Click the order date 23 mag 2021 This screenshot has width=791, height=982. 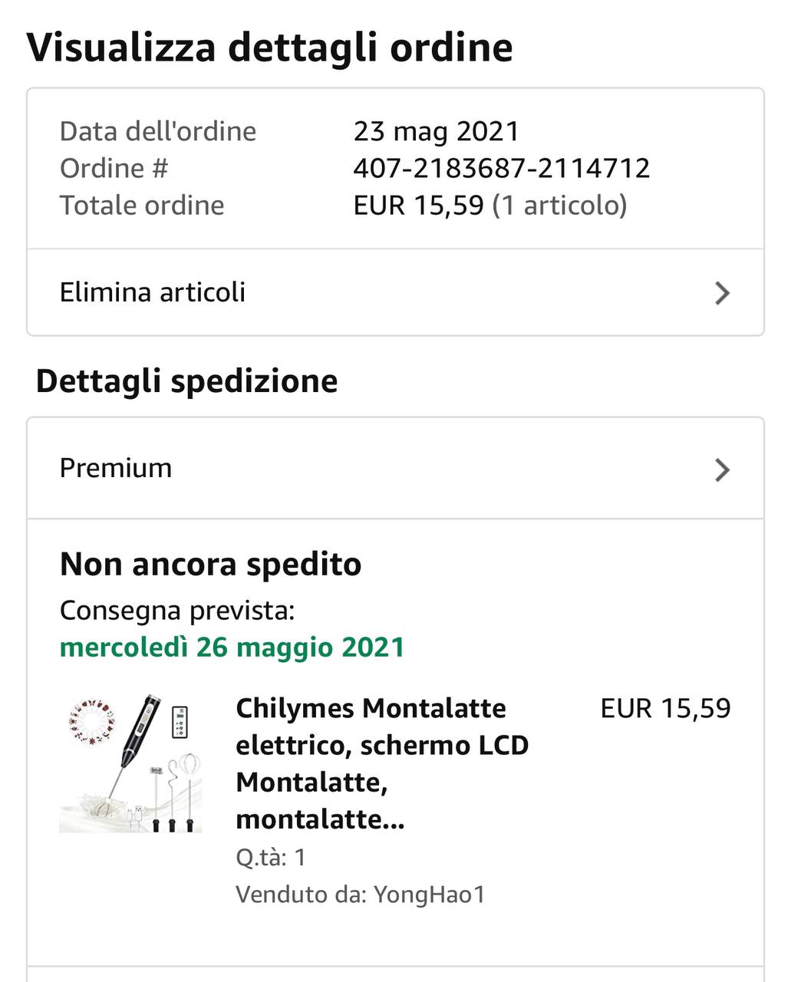436,131
